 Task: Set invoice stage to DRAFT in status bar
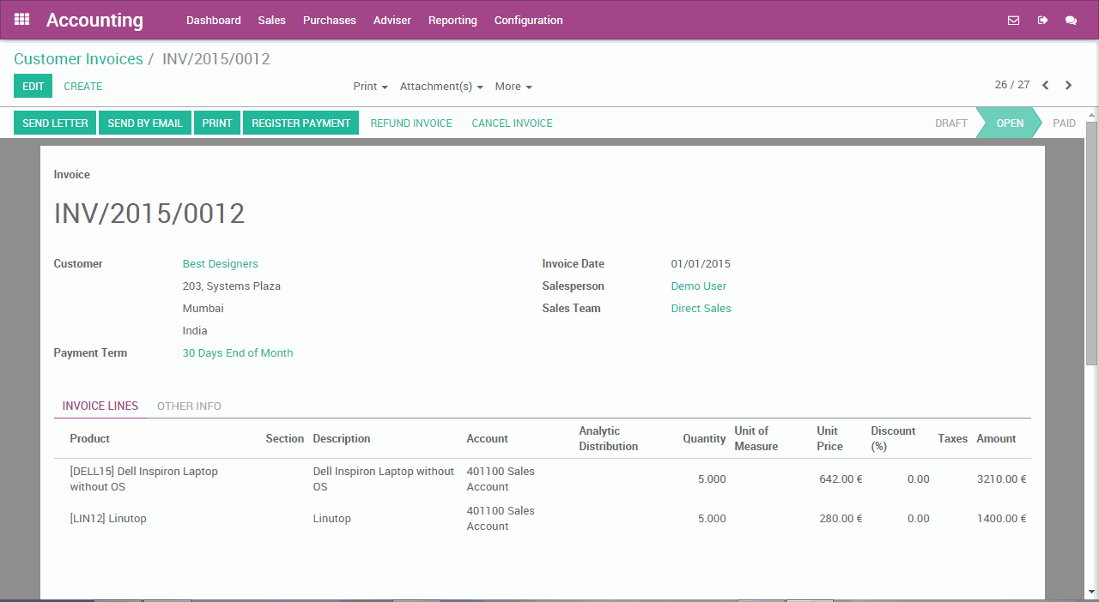pyautogui.click(x=950, y=123)
